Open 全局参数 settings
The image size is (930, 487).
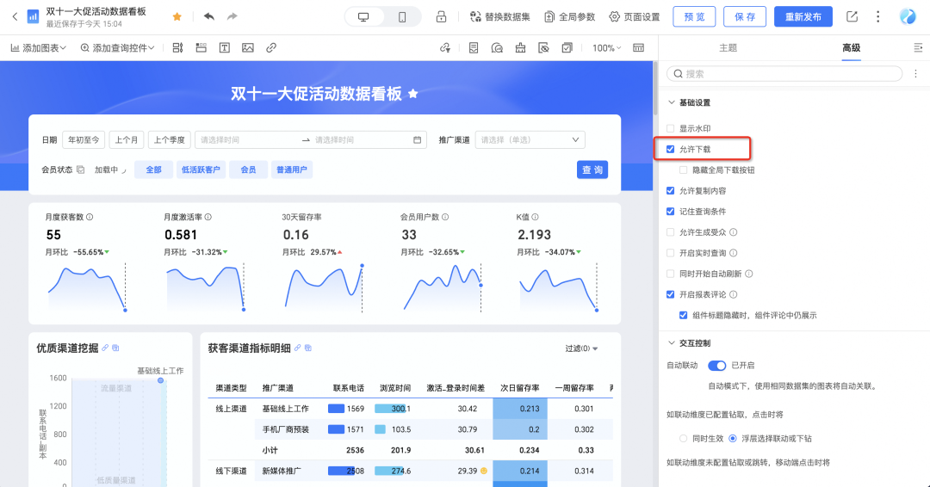pyautogui.click(x=569, y=16)
